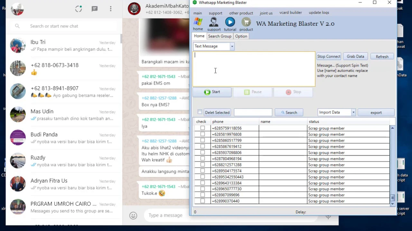Click the Pause button
The height and width of the screenshot is (231, 412).
point(252,92)
